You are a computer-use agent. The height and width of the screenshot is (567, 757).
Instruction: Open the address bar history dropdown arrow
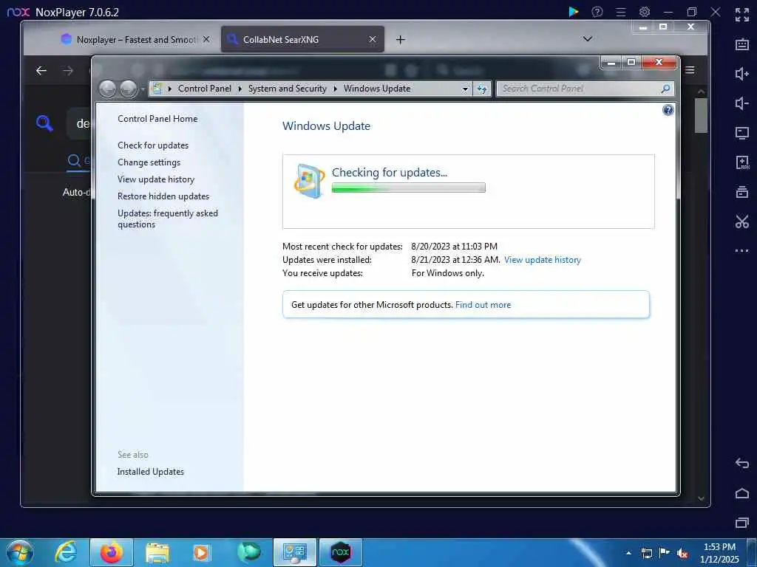click(x=465, y=89)
